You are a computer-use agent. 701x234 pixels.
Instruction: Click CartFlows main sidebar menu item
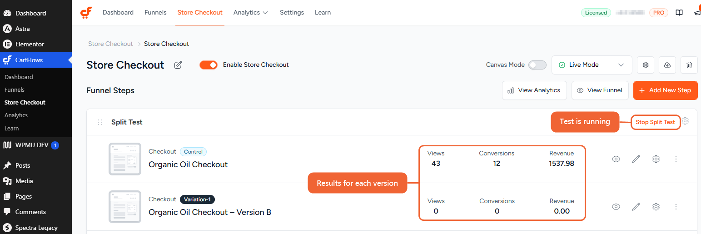(36, 60)
